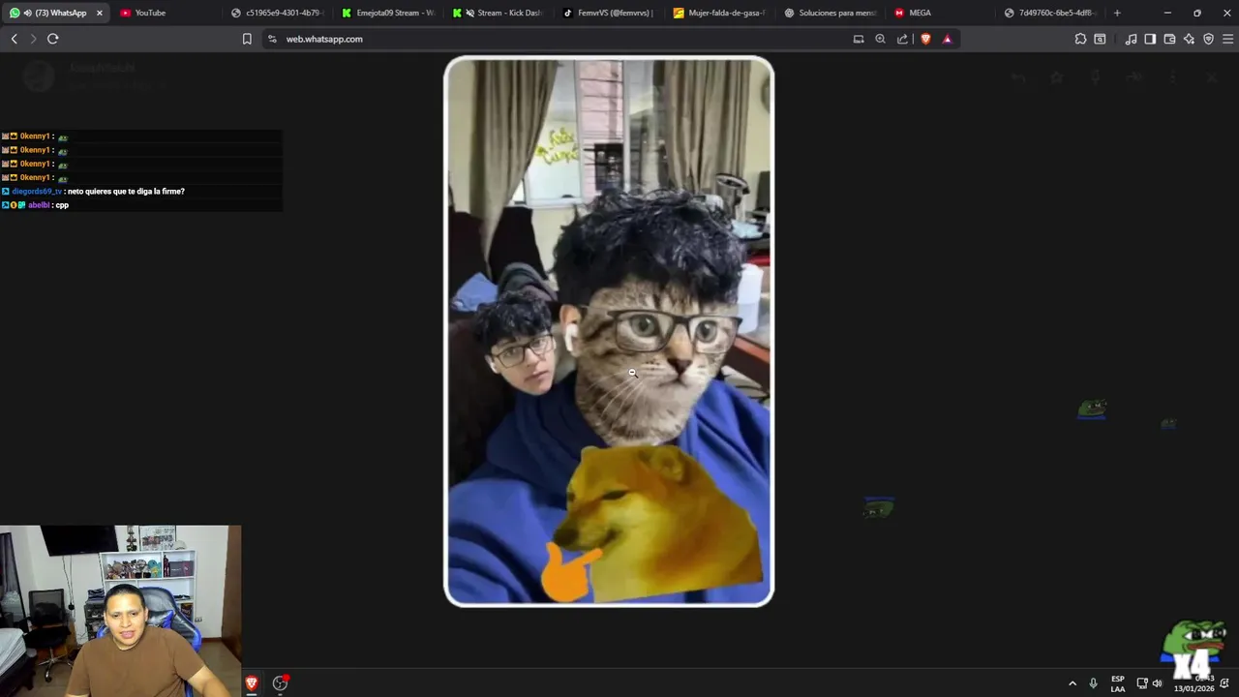Open the three-dot menu in the viewer header
Viewport: 1239px width, 697px height.
[1173, 77]
